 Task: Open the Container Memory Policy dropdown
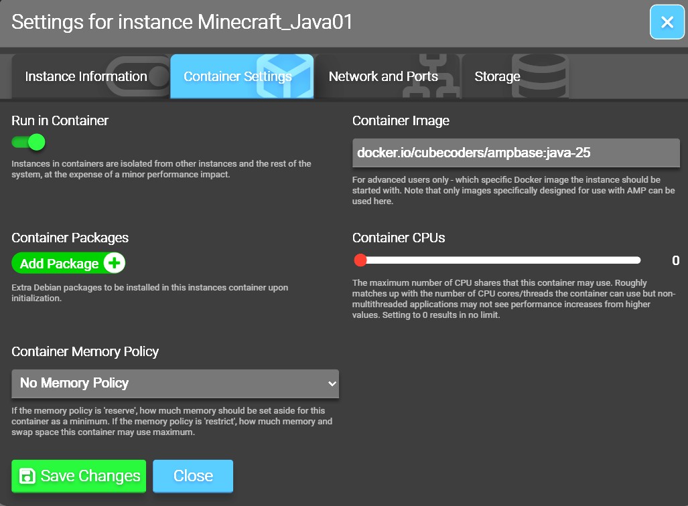[175, 384]
